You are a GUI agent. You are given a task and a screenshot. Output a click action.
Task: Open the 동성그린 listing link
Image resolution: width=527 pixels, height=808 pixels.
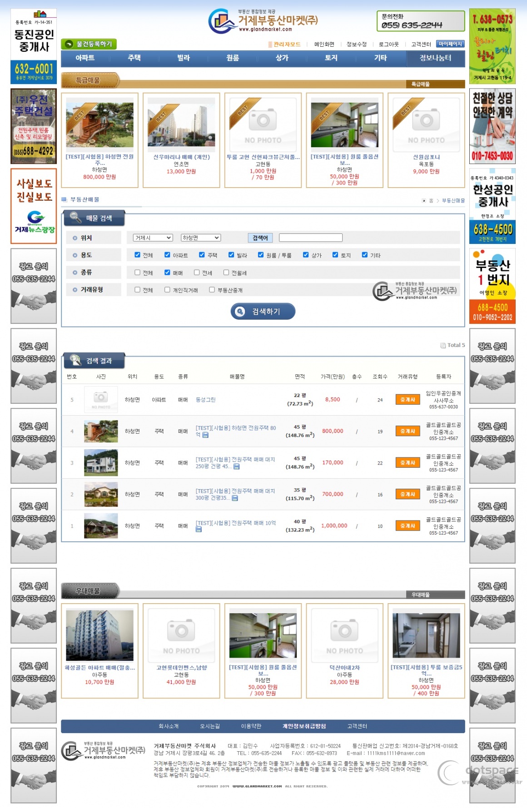pyautogui.click(x=205, y=400)
